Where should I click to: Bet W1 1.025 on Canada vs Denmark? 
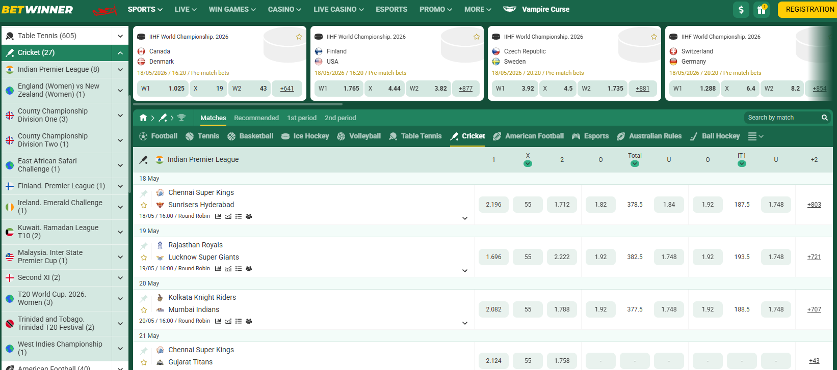(163, 89)
